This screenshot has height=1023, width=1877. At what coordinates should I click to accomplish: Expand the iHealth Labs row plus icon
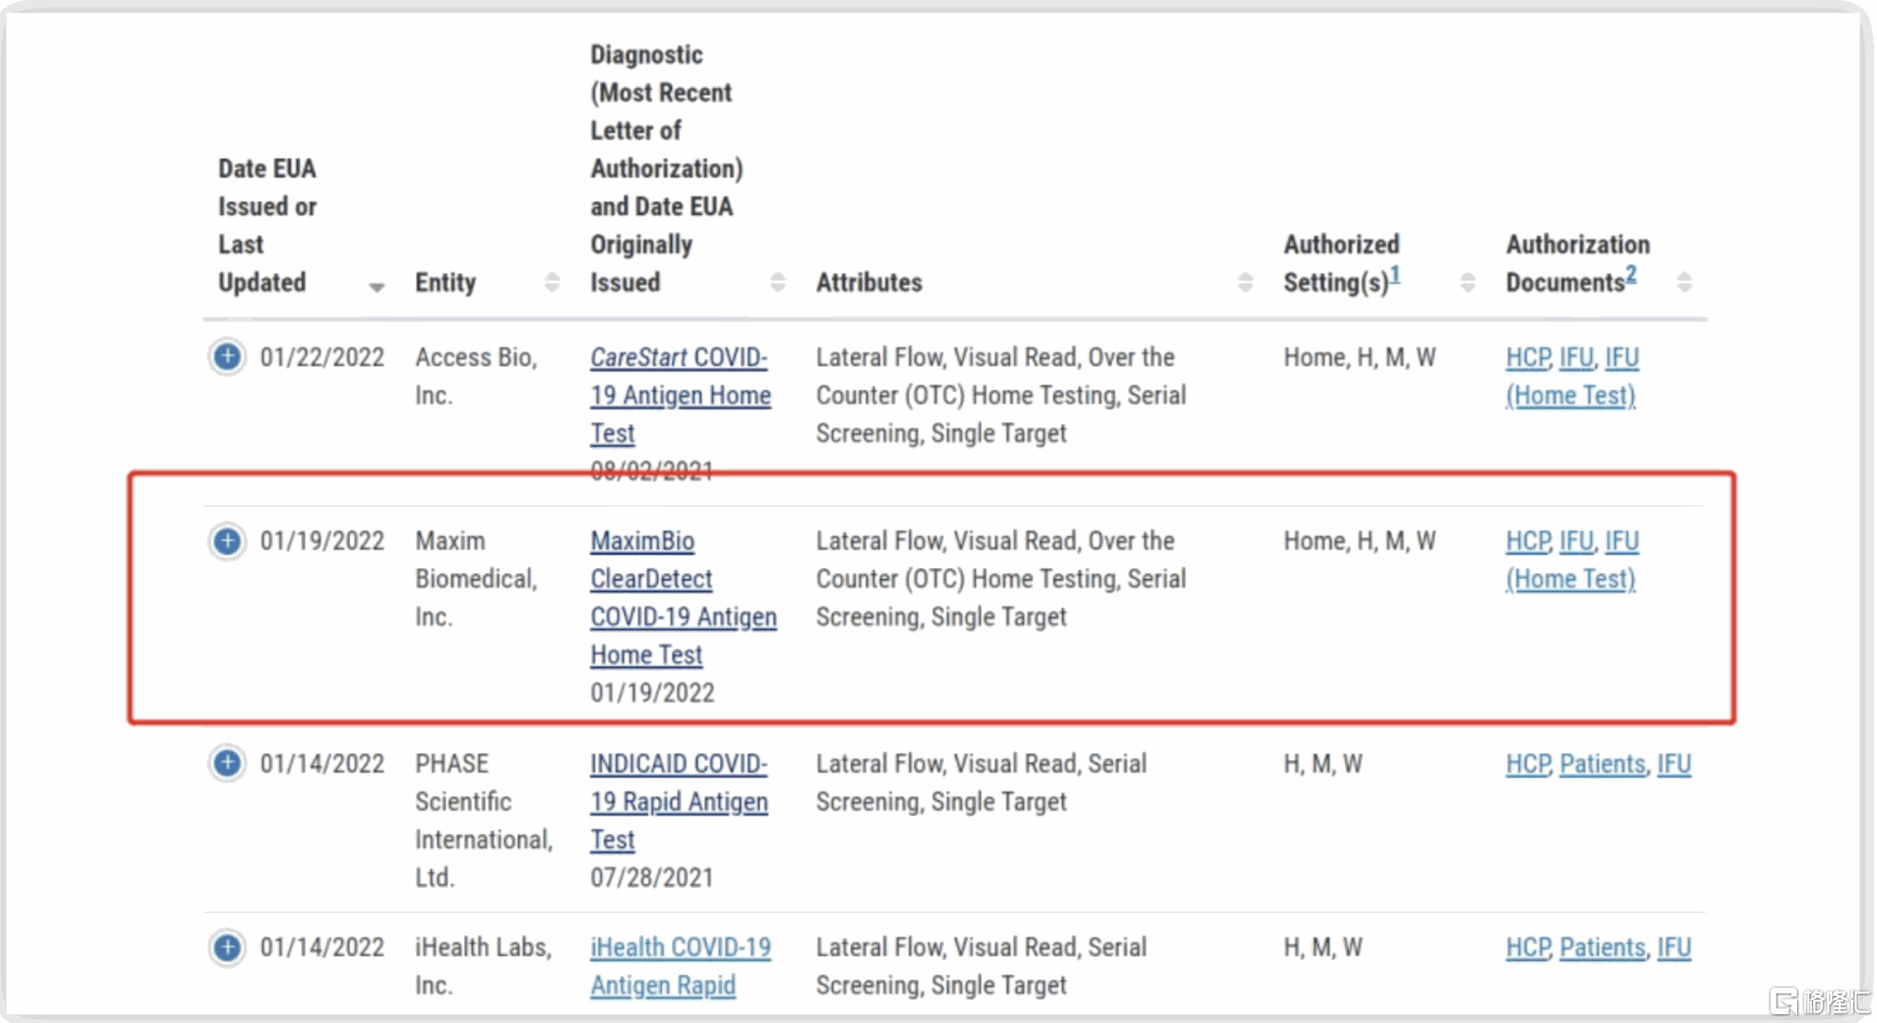[x=227, y=948]
